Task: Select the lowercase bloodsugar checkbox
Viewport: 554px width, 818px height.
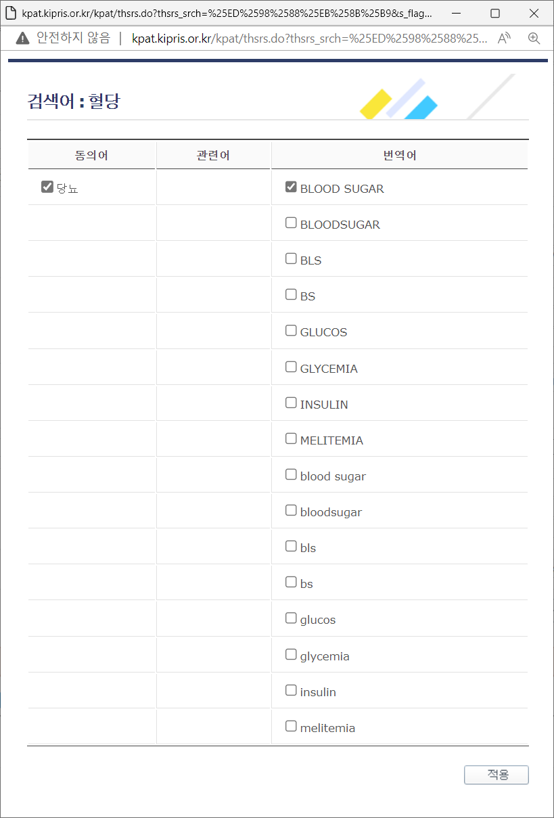Action: tap(290, 509)
